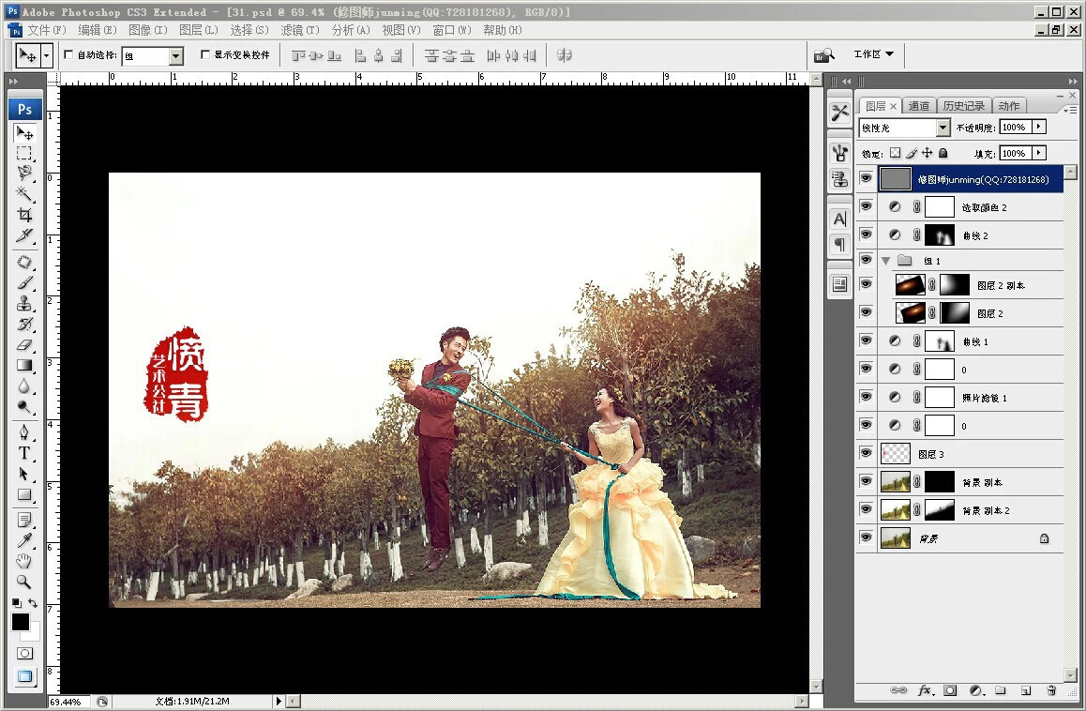Image resolution: width=1086 pixels, height=711 pixels.
Task: Click the Add layer style fx icon
Action: tap(925, 690)
